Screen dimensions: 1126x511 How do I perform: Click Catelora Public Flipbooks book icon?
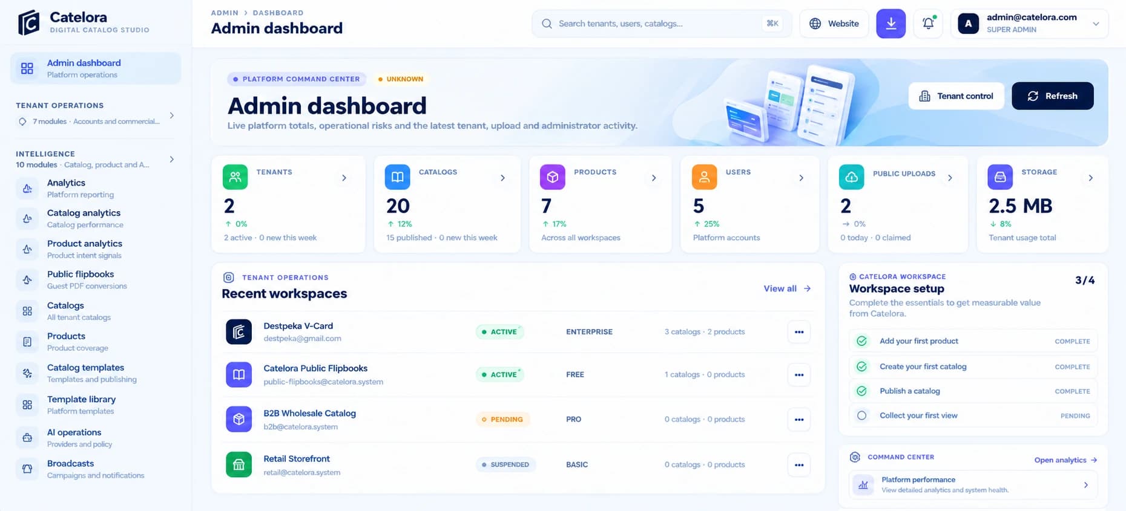[239, 375]
